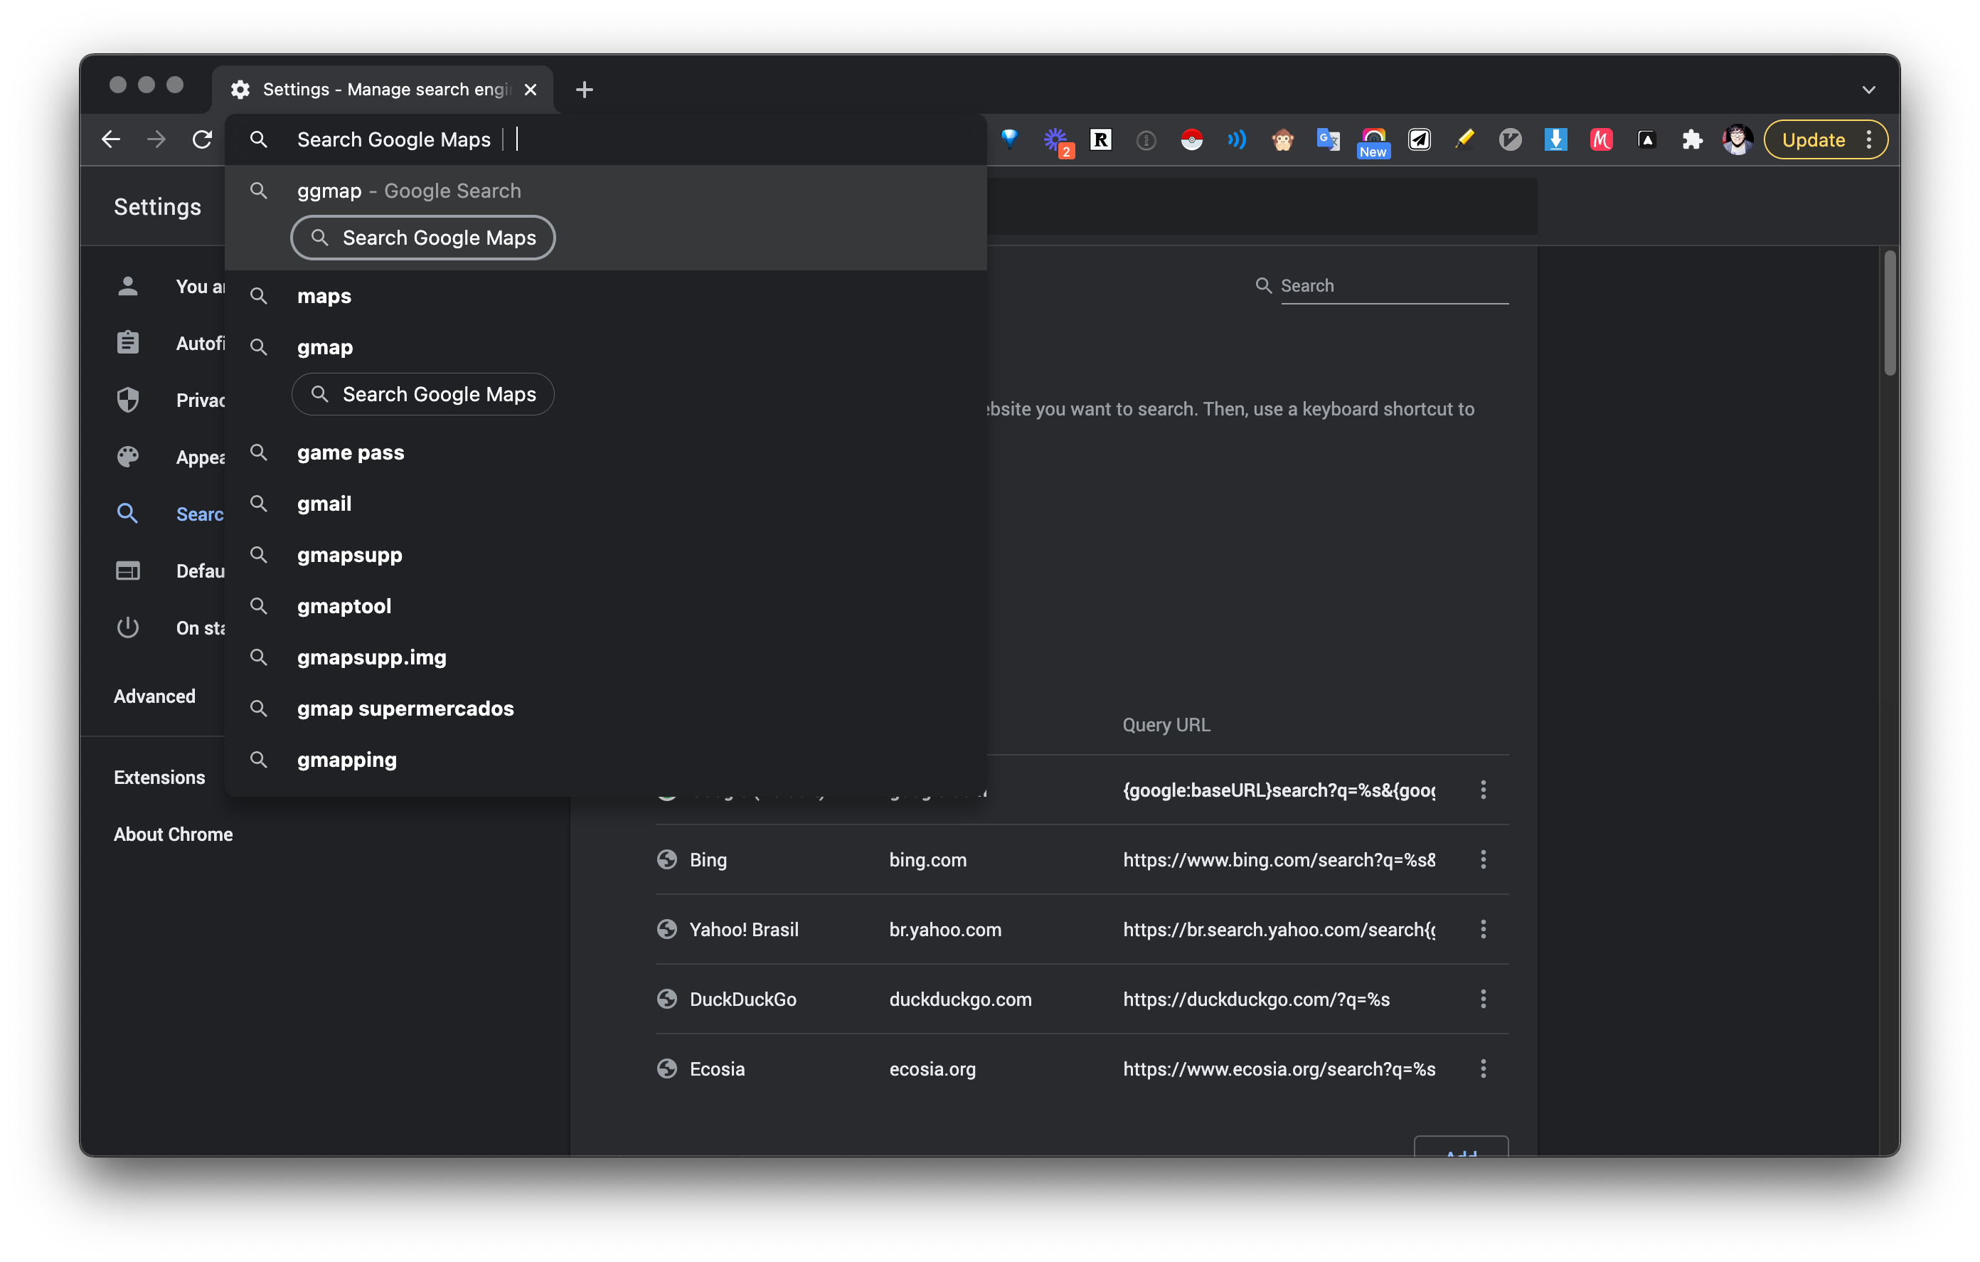Go back with the back arrow
Screen dimensions: 1980x1262
click(111, 140)
